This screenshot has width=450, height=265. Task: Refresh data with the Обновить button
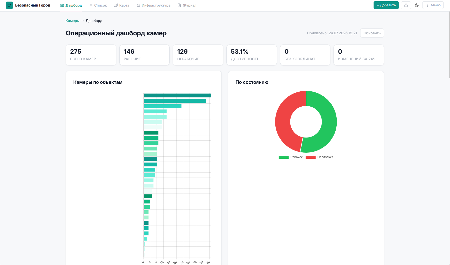click(x=372, y=33)
